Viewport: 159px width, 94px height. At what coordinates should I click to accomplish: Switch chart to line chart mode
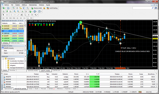pyautogui.click(x=10, y=11)
